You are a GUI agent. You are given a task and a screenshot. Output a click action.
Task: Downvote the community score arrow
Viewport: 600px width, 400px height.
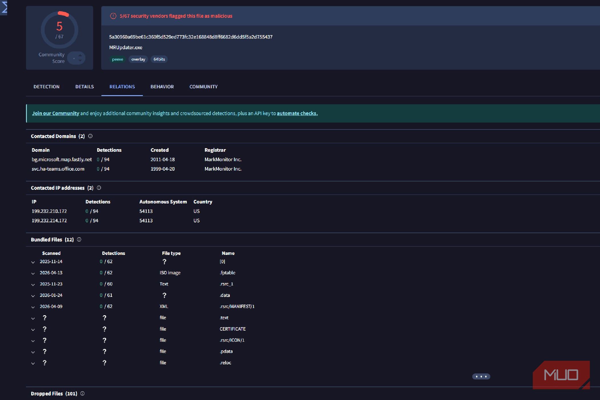coord(80,61)
